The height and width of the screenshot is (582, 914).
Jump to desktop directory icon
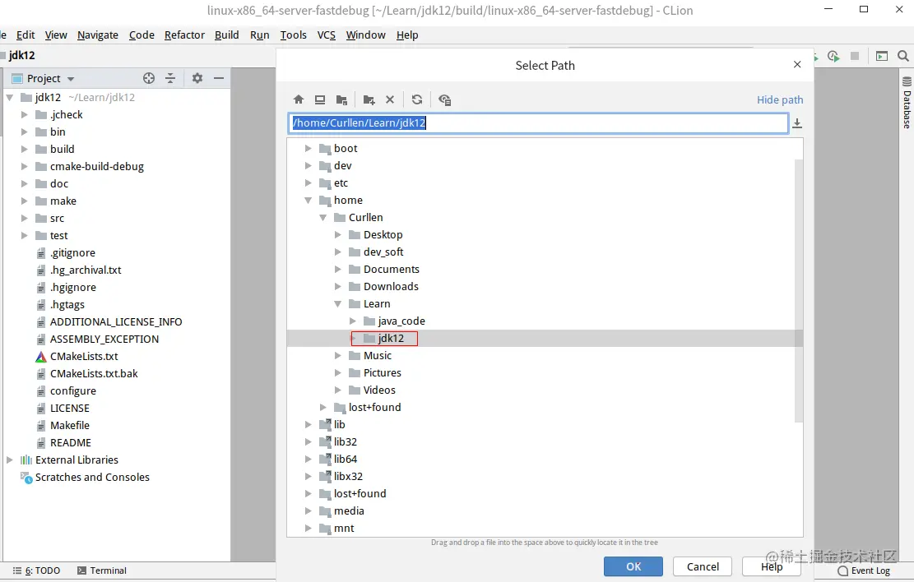coord(320,99)
